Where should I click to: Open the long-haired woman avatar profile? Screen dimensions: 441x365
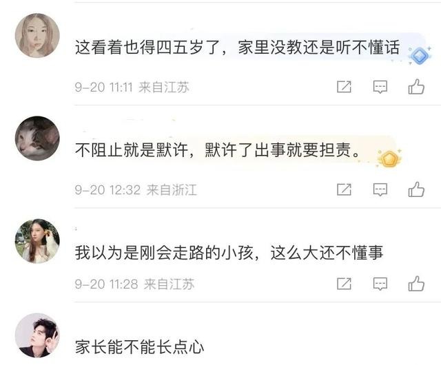37,241
